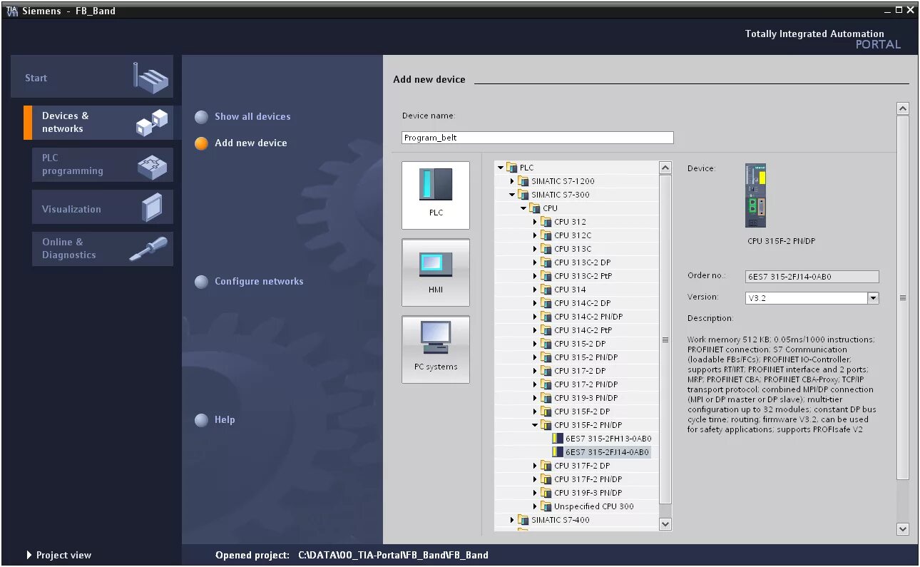The image size is (920, 567).
Task: Click the CPU 313C folder icon
Action: coord(546,249)
